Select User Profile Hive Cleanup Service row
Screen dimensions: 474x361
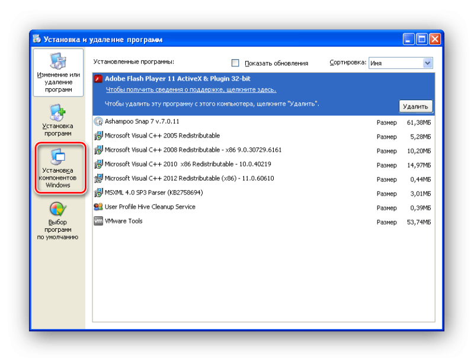tap(264, 207)
